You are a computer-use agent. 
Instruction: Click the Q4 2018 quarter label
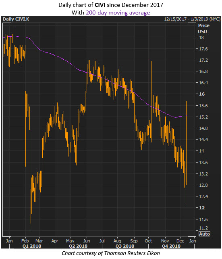(171, 246)
